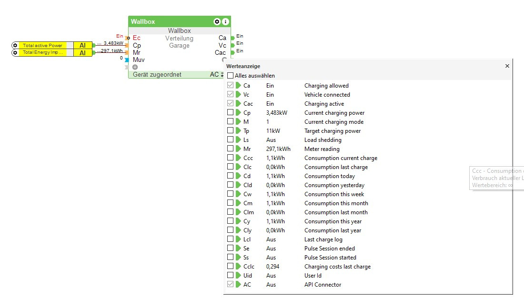Click green arrow icon for Ls row
The image size is (524, 299).
coord(238,140)
